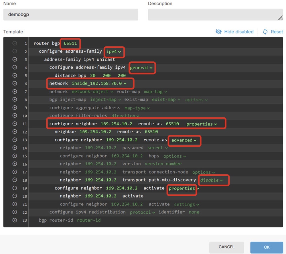
Task: Click the OK button
Action: pyautogui.click(x=267, y=247)
